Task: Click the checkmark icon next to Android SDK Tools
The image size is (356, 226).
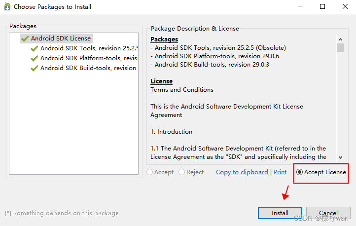Action: click(34, 48)
